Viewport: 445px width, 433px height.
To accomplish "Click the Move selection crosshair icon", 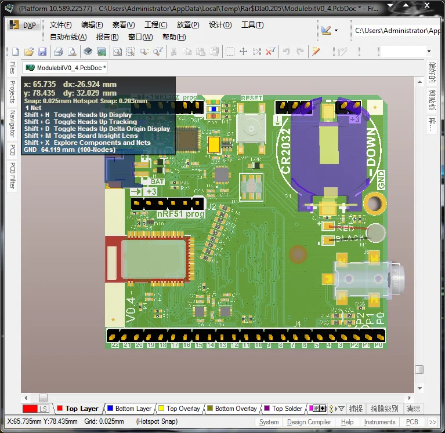I will coord(244,52).
